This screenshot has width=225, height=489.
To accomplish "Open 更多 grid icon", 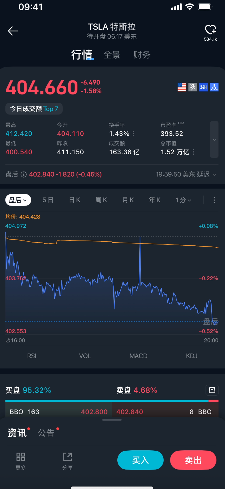I will click(x=21, y=457).
